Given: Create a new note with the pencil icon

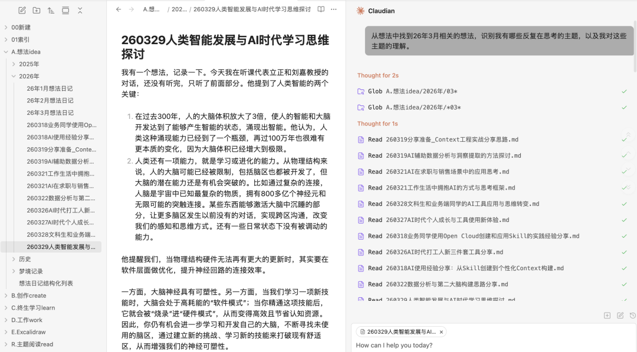Looking at the screenshot, I should coord(22,11).
